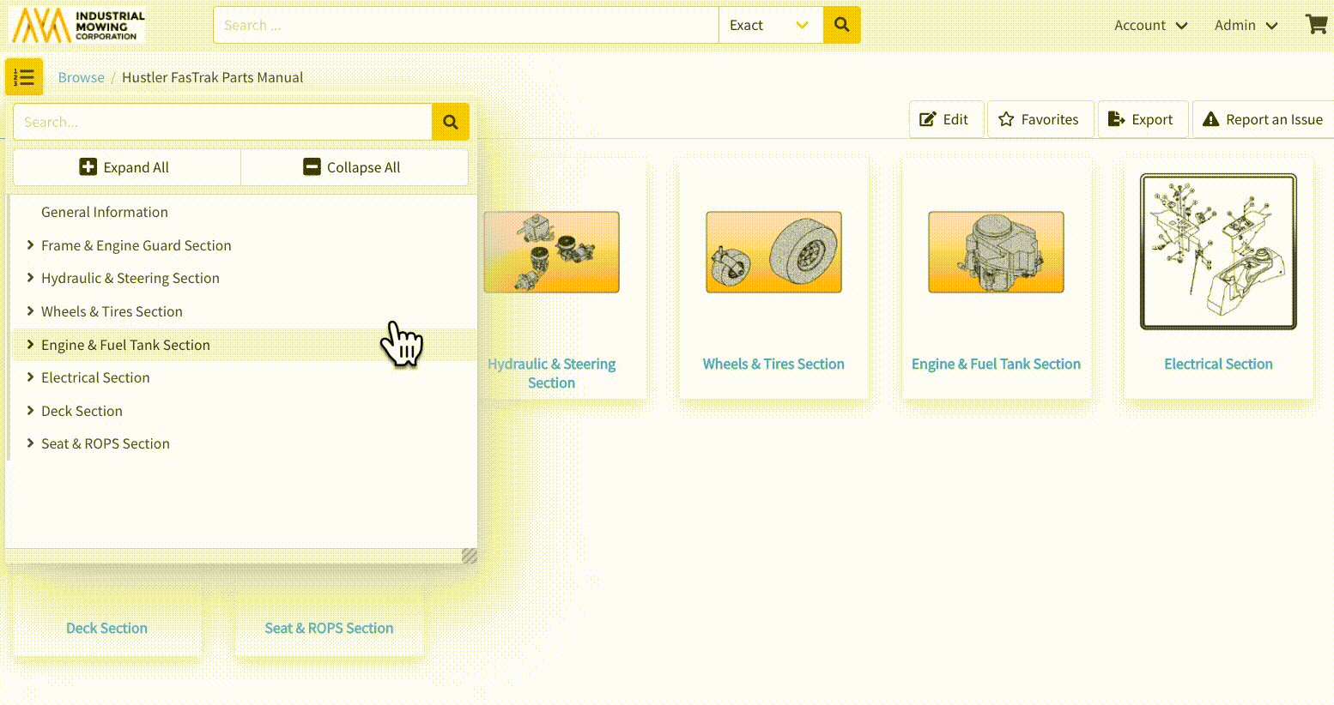Select General Information in the tree
The width and height of the screenshot is (1334, 705).
click(105, 212)
